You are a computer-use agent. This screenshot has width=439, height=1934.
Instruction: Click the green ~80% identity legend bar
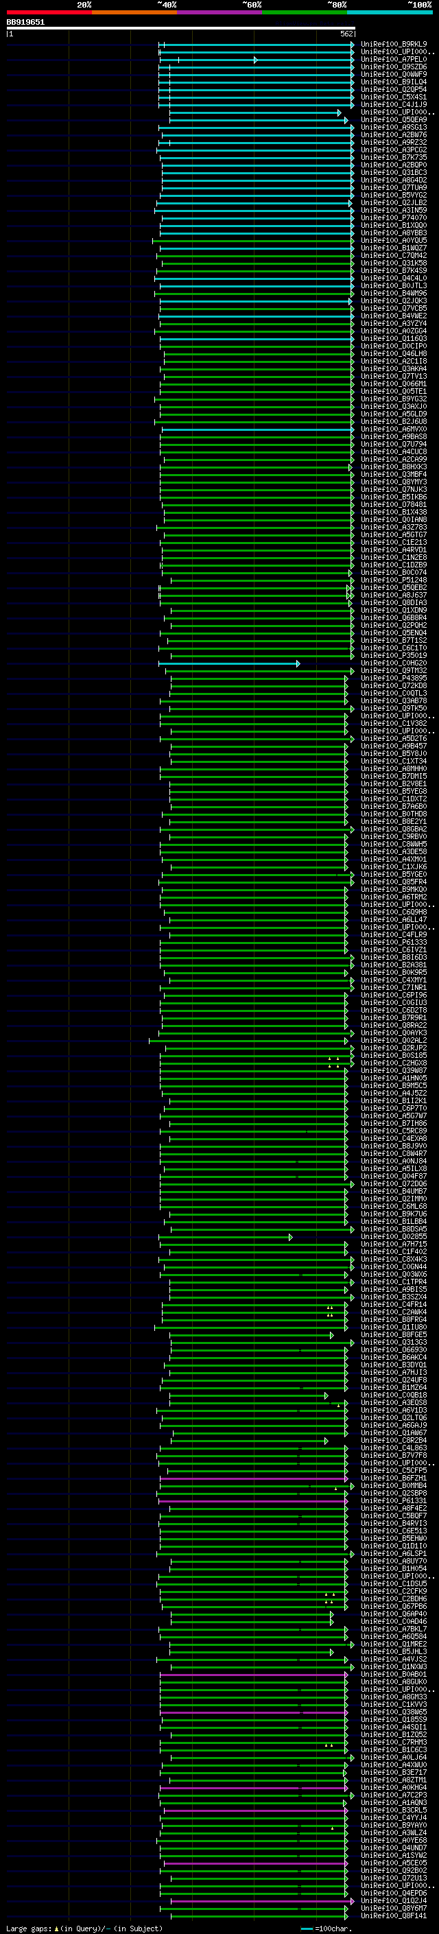pyautogui.click(x=304, y=12)
